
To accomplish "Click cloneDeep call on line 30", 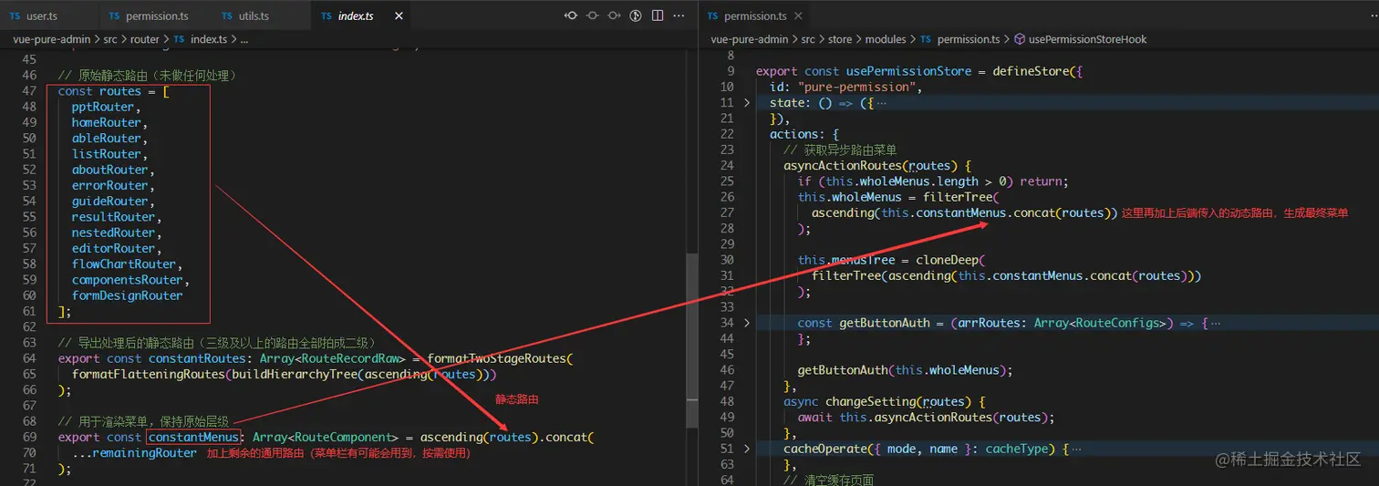I will pos(949,260).
